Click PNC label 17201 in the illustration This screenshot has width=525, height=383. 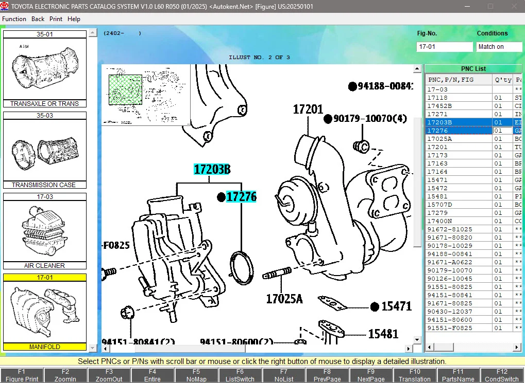(x=308, y=110)
